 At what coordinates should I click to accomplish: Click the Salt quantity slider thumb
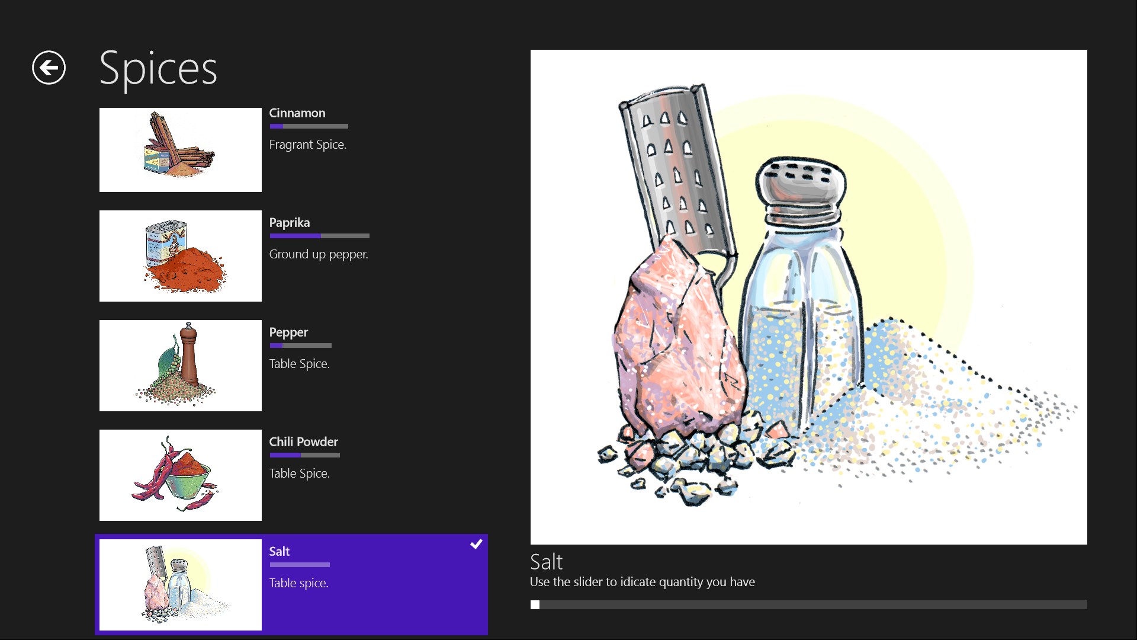pyautogui.click(x=535, y=605)
